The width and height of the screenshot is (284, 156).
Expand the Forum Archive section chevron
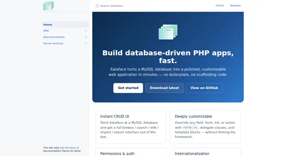86,44
